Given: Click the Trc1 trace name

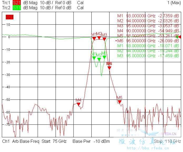Looking at the screenshot, I should (x=6, y=3).
